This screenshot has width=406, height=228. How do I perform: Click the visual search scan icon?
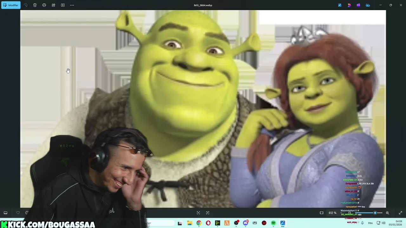tap(198, 213)
